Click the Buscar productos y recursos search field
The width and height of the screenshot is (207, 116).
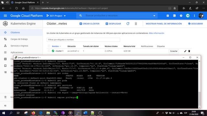[117, 15]
